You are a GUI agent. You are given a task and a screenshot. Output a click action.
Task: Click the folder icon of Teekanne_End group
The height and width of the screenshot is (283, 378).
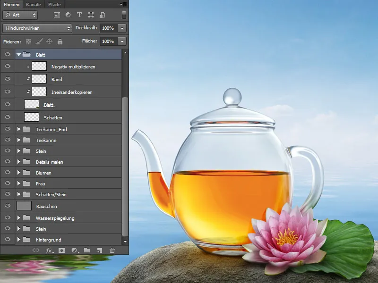[x=26, y=129]
